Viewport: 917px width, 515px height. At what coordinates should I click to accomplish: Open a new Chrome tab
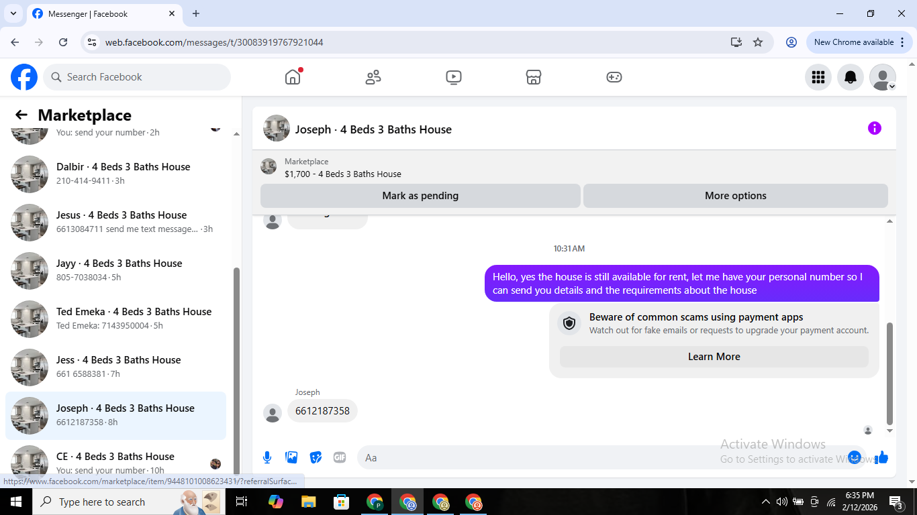pyautogui.click(x=196, y=13)
